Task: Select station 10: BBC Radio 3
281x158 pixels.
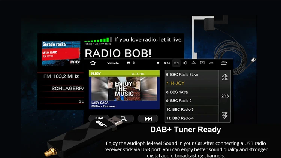Action: [192, 110]
